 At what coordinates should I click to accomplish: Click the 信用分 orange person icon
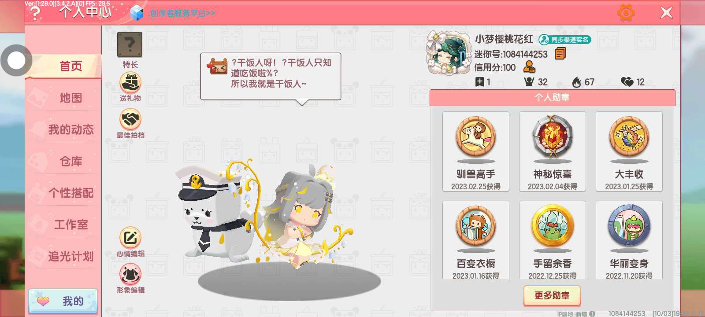(529, 67)
